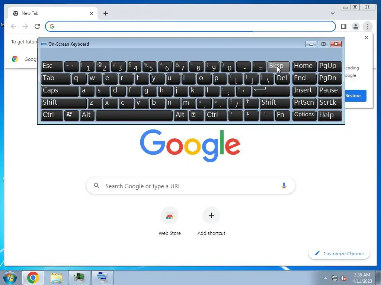Focus the Chrome address bar
Screen dimensions: 381x285
(x=190, y=26)
